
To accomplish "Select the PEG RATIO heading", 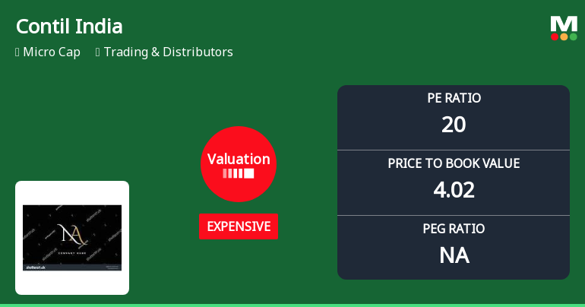I will click(454, 229).
